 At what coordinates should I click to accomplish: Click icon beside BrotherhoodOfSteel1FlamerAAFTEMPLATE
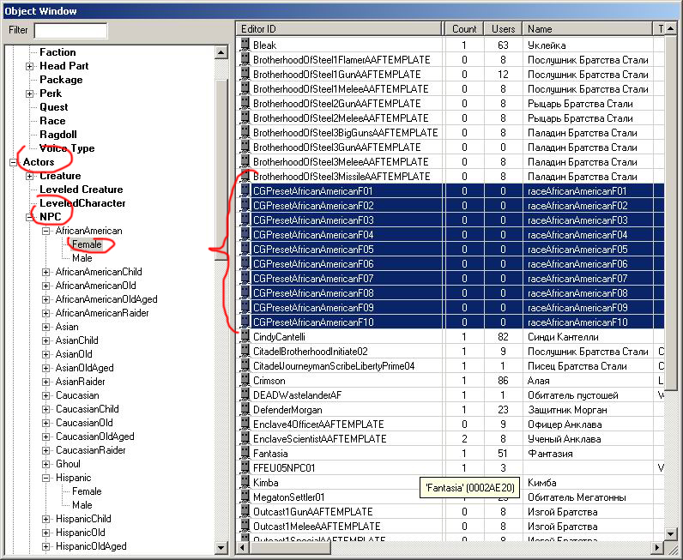point(245,60)
